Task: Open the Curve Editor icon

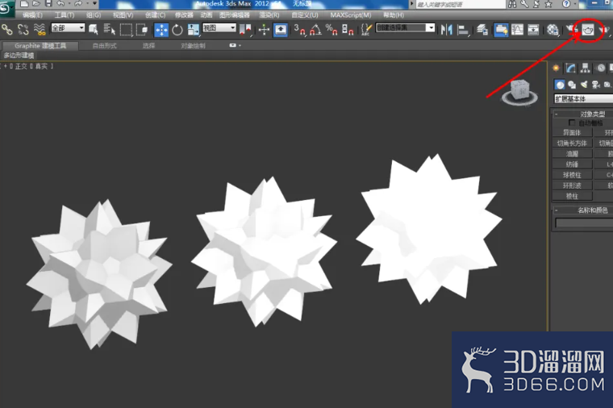Action: point(517,30)
